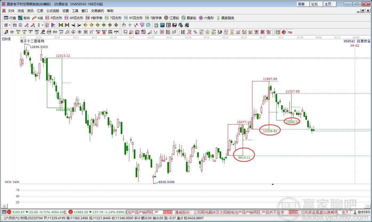Click the floppy disk save icon
The width and height of the screenshot is (372, 222).
pyautogui.click(x=175, y=25)
